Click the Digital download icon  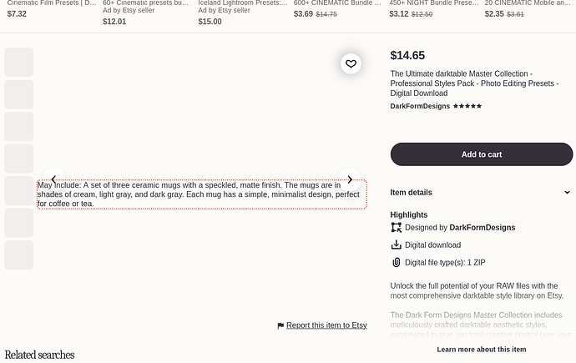(x=396, y=245)
